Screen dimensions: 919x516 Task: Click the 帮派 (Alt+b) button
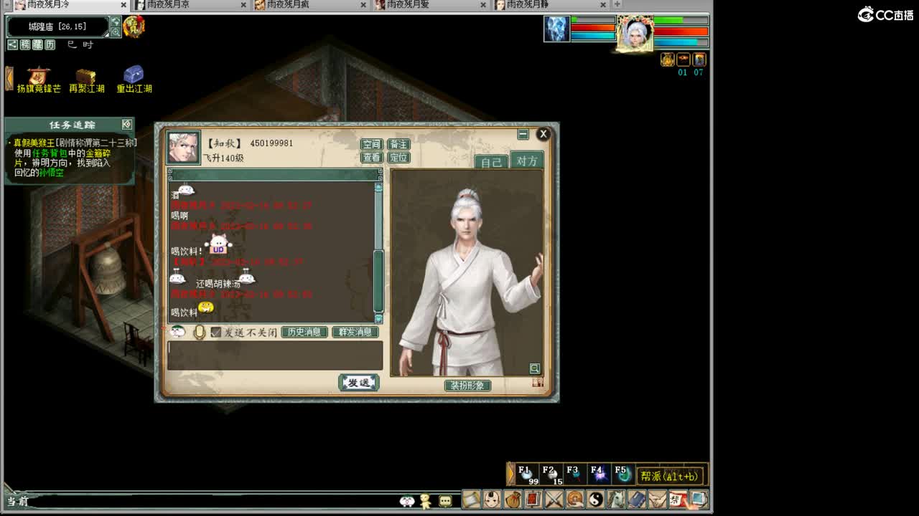tap(669, 476)
